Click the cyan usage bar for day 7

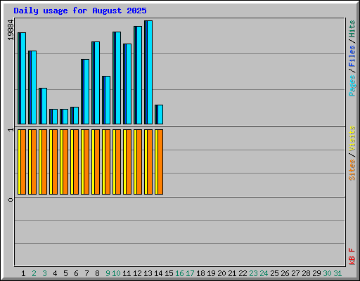click(86, 91)
